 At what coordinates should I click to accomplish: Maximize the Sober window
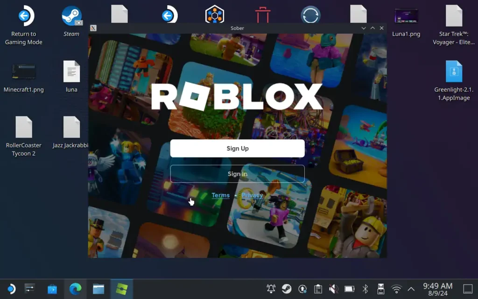[373, 28]
